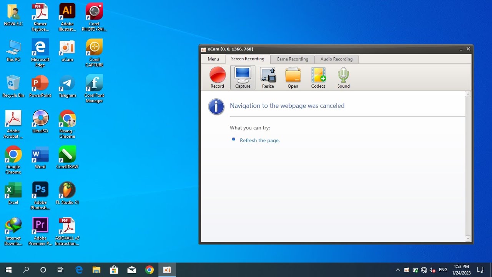Screen dimensions: 492x277
Task: Click the muted volume icon in the tray
Action: (x=432, y=270)
